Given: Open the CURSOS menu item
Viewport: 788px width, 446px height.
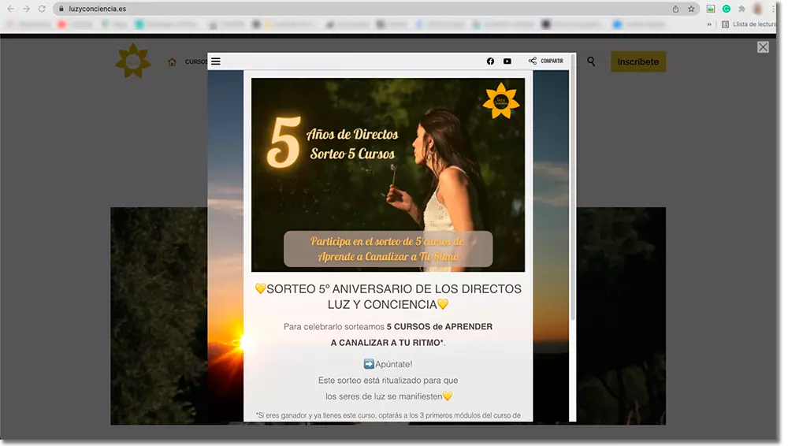Looking at the screenshot, I should [196, 61].
